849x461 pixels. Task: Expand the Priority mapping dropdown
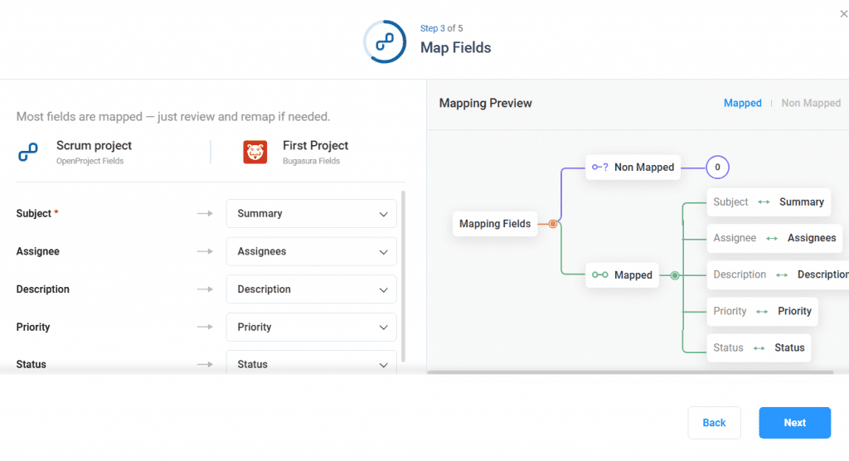tap(311, 328)
